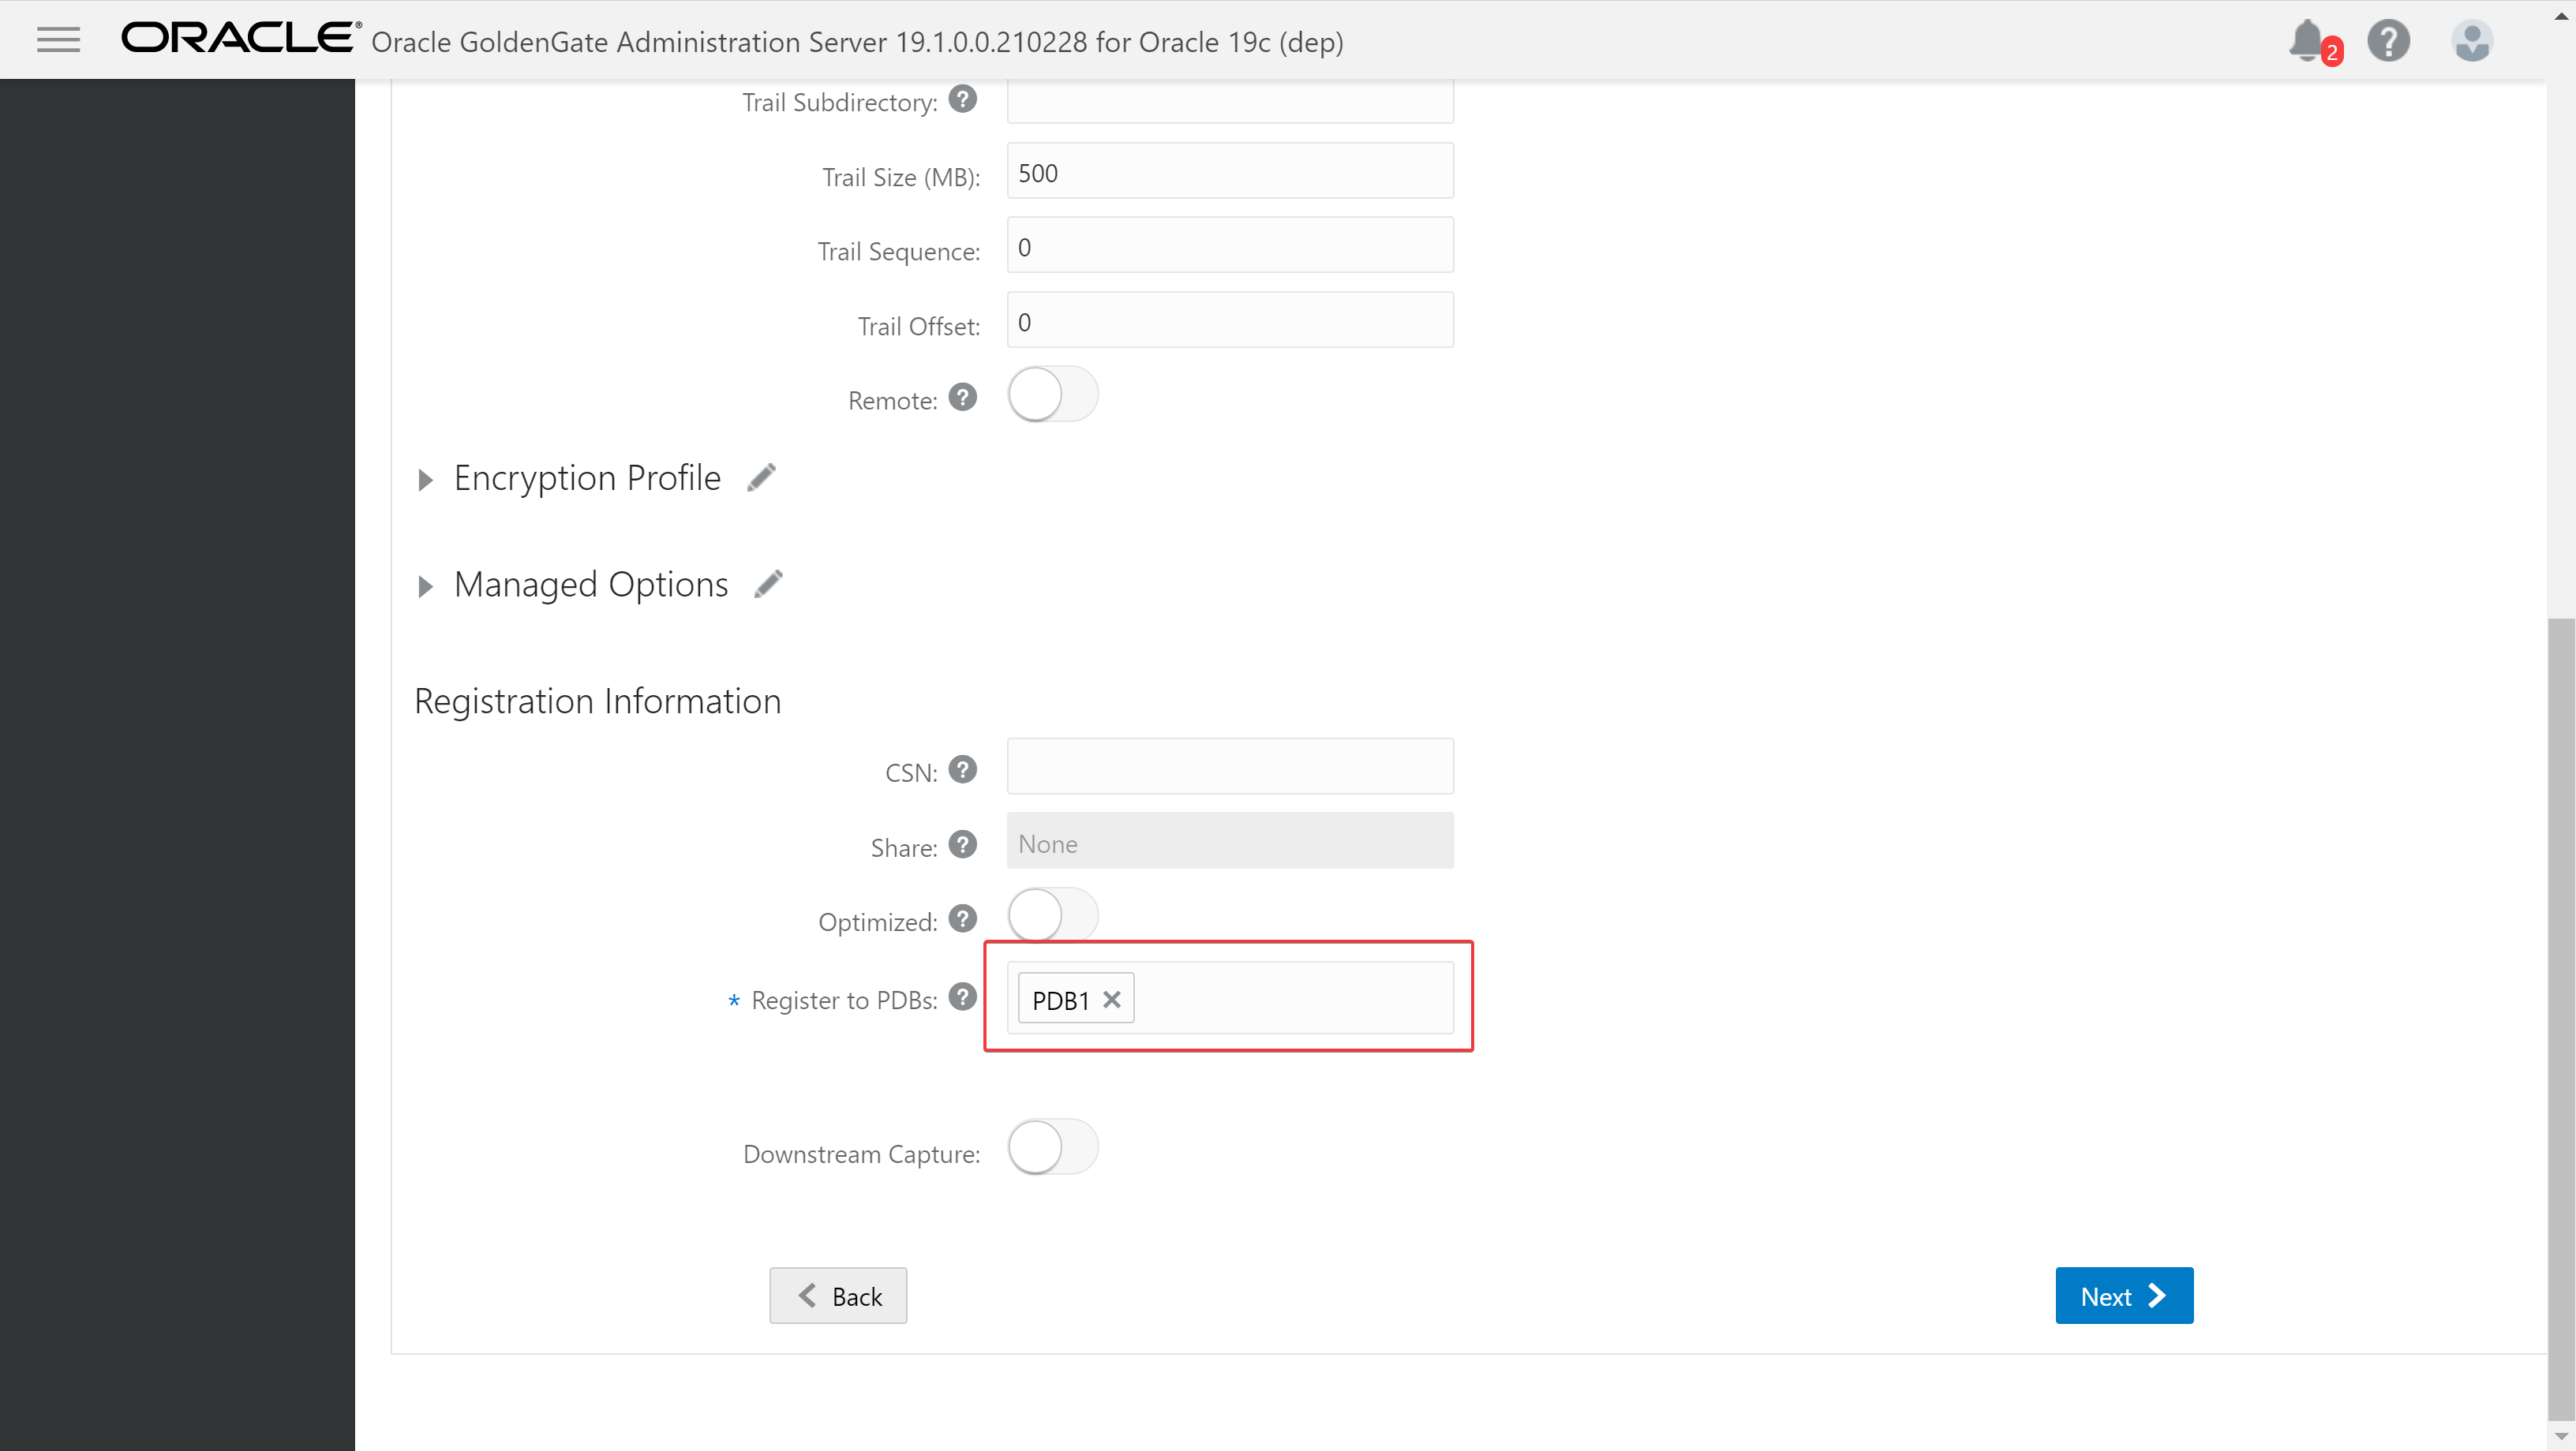Open the hamburger navigation menu
2576x1451 pixels.
tap(58, 40)
